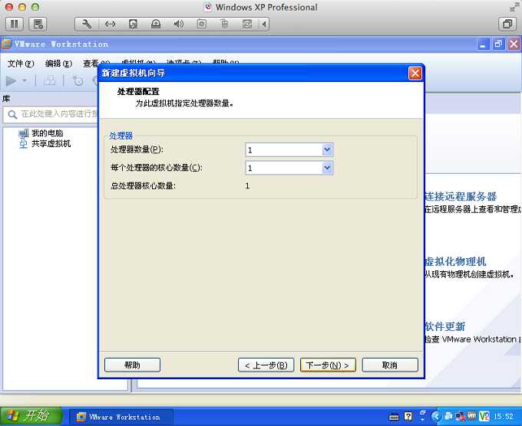
Task: Collapse device toolbar with left arrow
Action: click(264, 24)
